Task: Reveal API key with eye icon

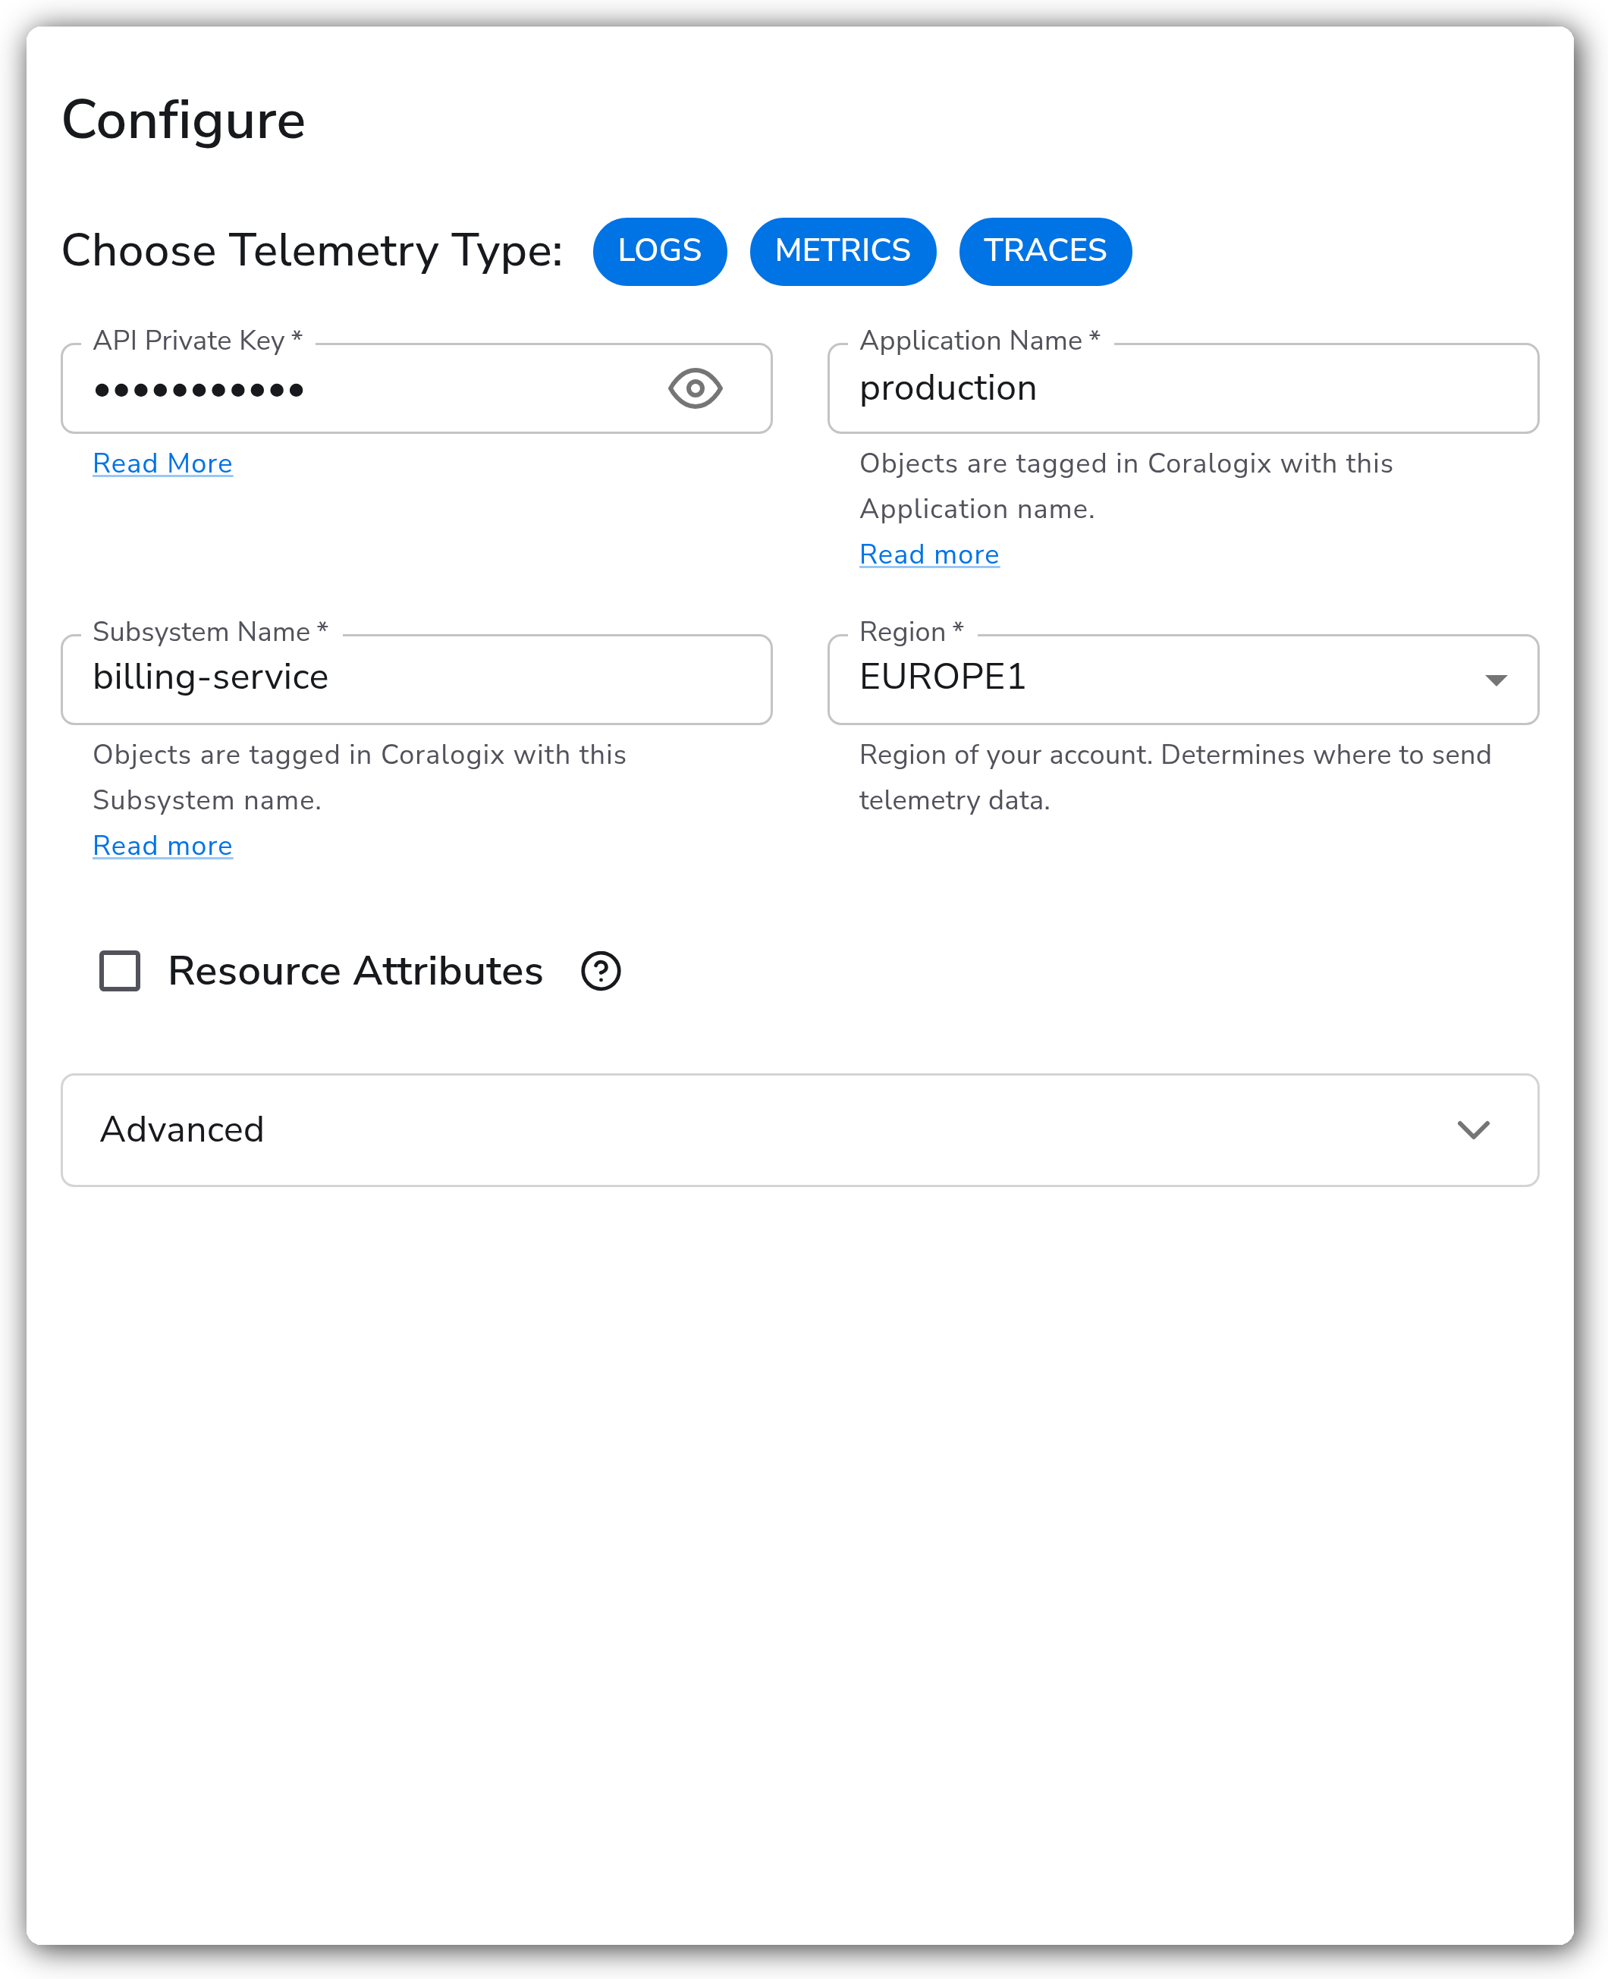Action: point(695,388)
